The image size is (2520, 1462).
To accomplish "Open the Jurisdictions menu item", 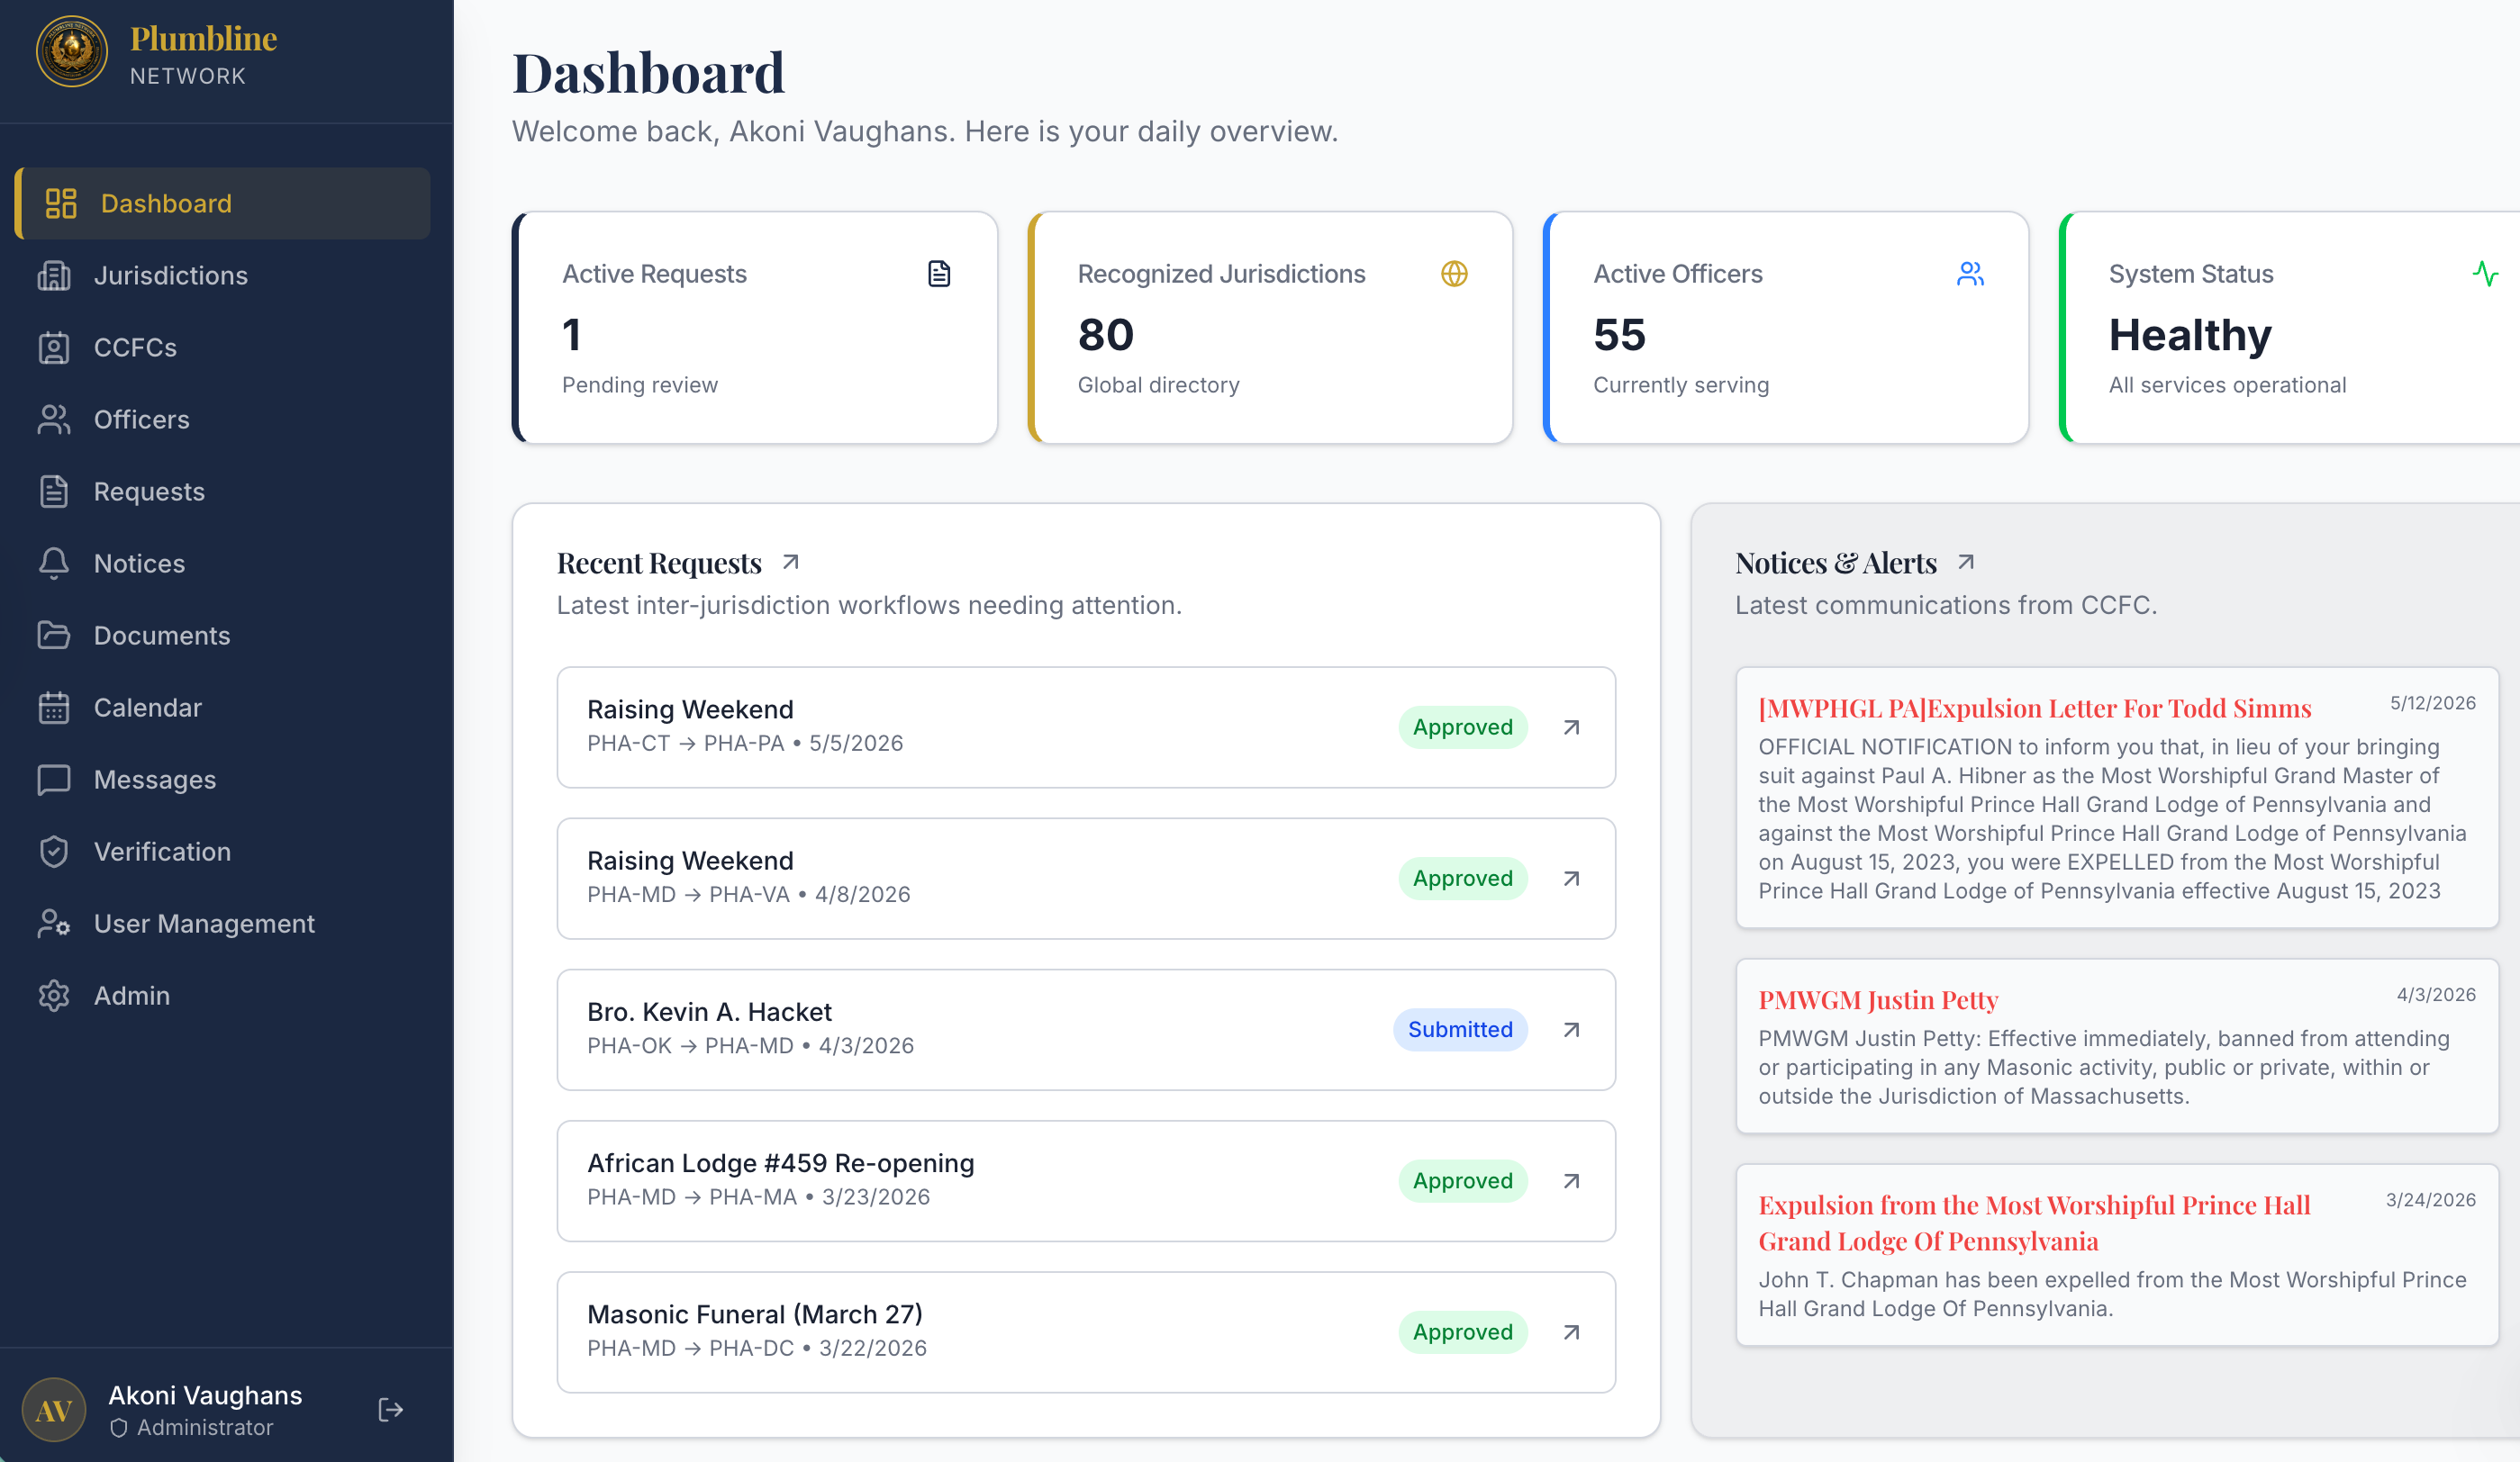I will tap(223, 275).
